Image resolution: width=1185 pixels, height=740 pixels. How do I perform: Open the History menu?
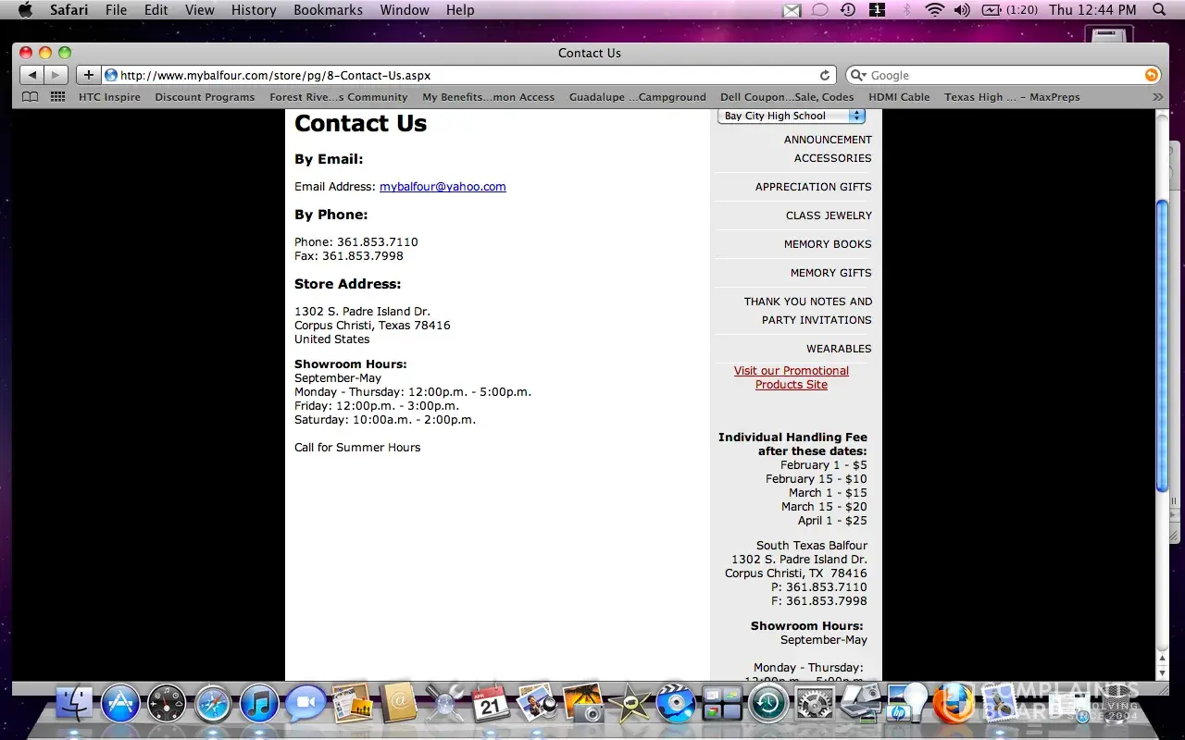click(x=254, y=10)
